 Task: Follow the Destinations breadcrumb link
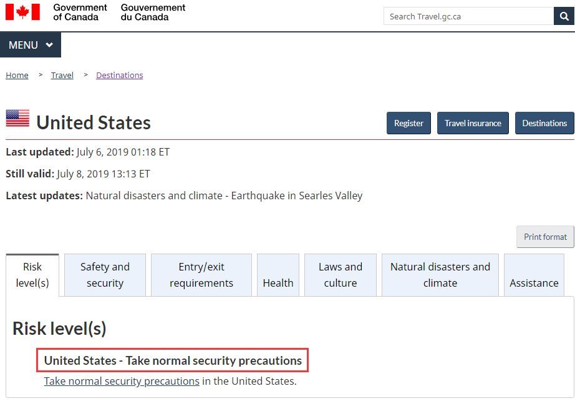pos(120,76)
